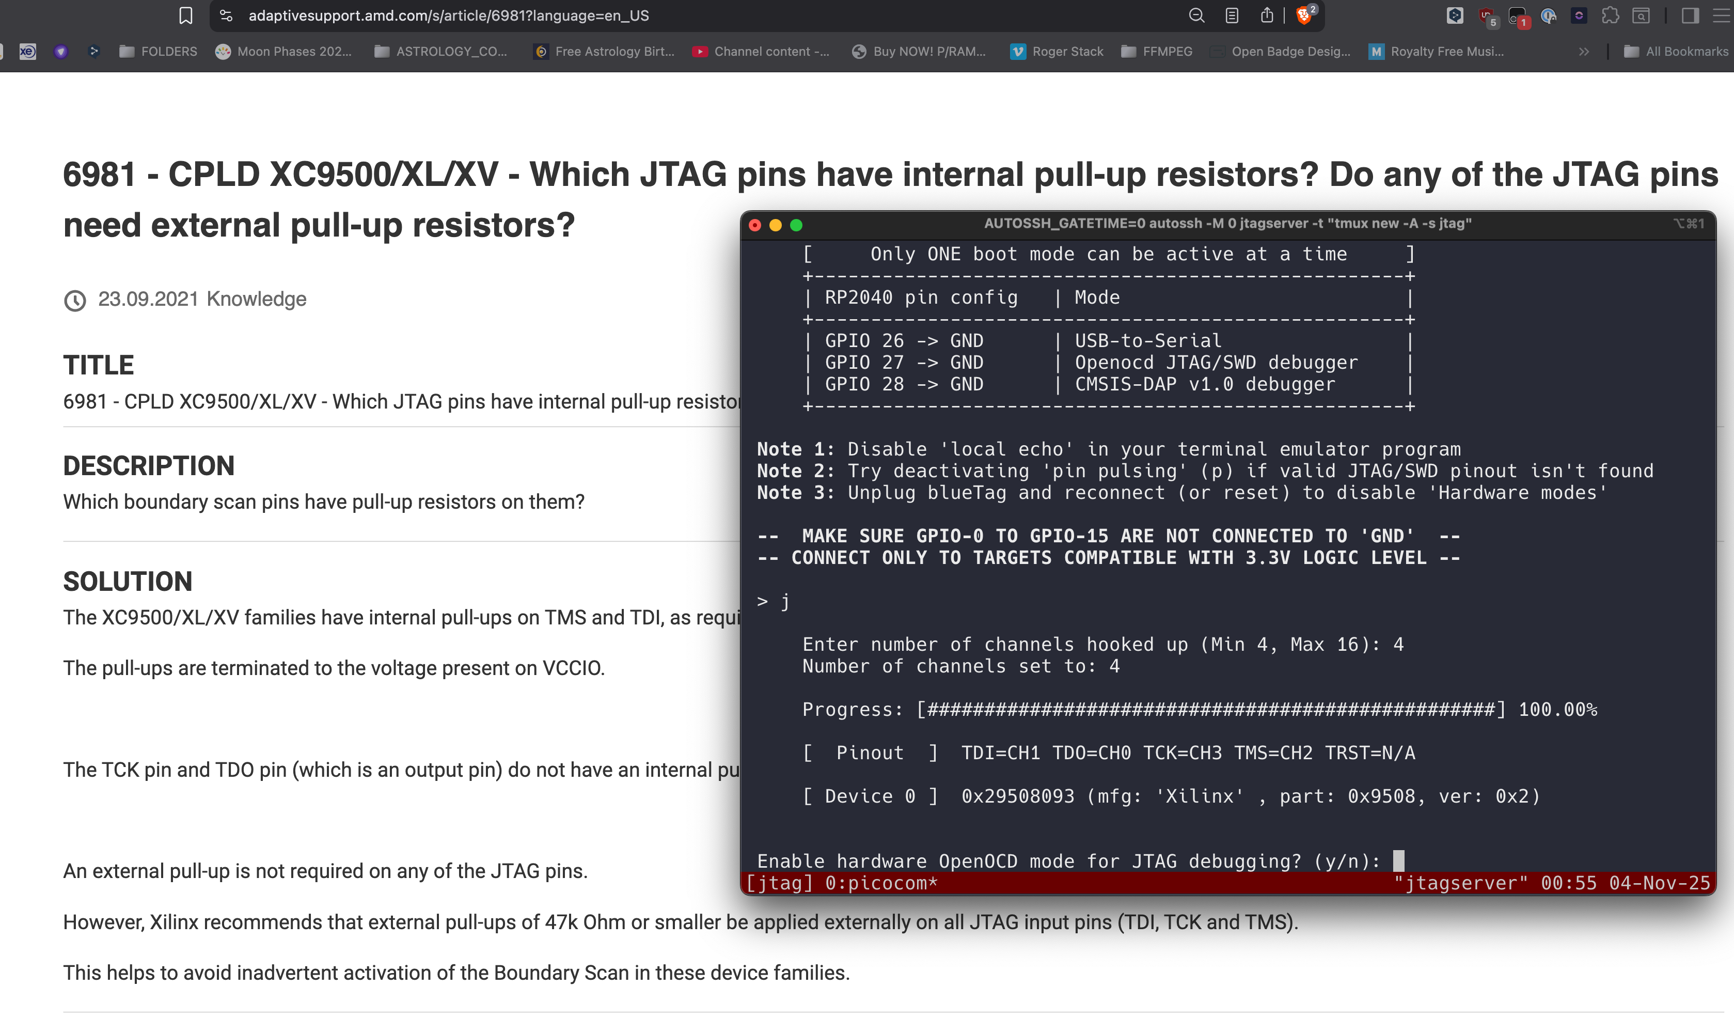Click the zoom-out magnifier icon

click(x=1196, y=15)
